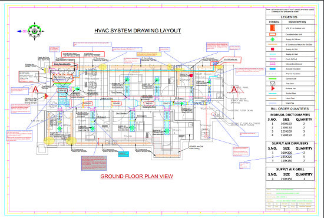The width and height of the screenshot is (324, 218).
Task: Click the left red section marker A
Action: [x=35, y=90]
